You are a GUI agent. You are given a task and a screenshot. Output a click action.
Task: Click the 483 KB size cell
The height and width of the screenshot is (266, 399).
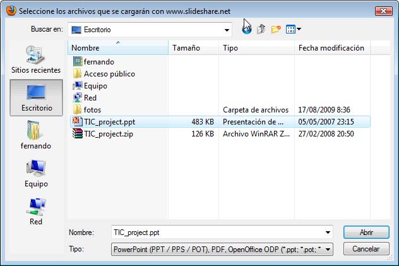pos(203,122)
